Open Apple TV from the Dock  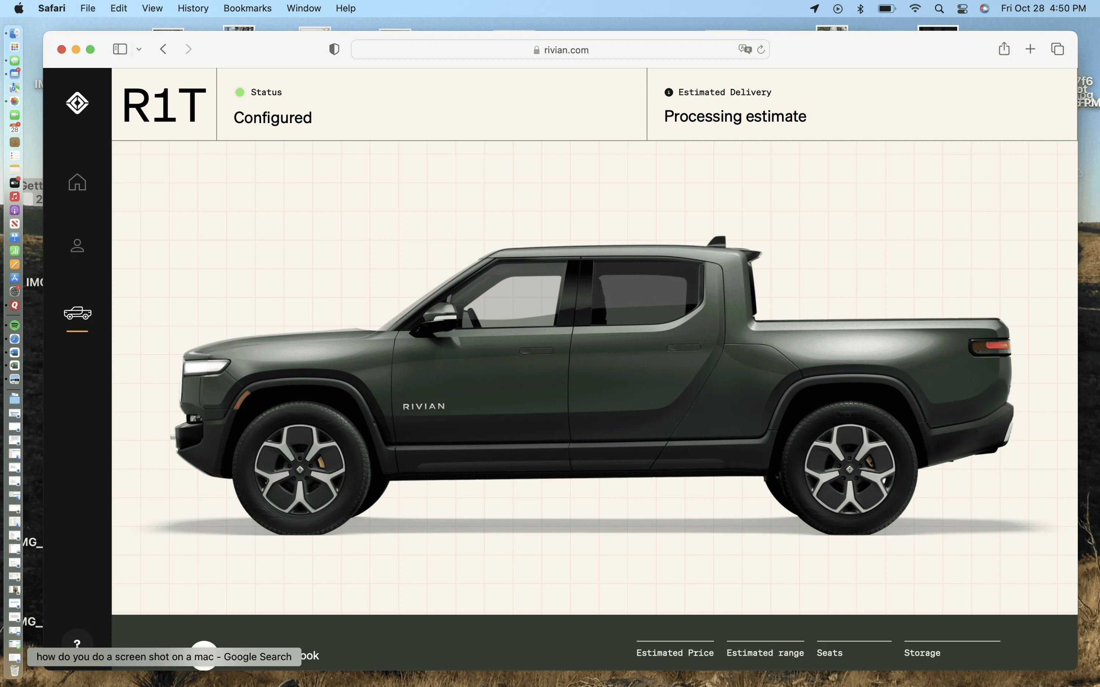point(15,183)
